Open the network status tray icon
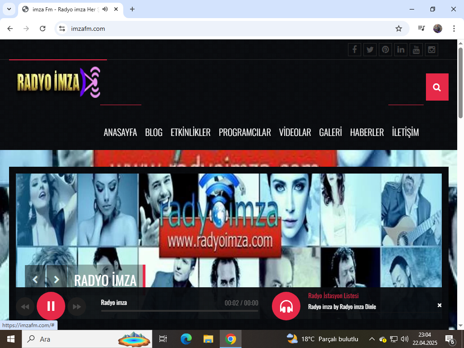The image size is (464, 348). pos(394,339)
